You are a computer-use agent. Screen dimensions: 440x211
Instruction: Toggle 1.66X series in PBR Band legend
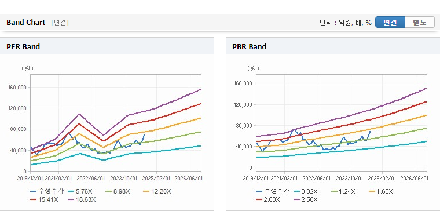pyautogui.click(x=381, y=191)
